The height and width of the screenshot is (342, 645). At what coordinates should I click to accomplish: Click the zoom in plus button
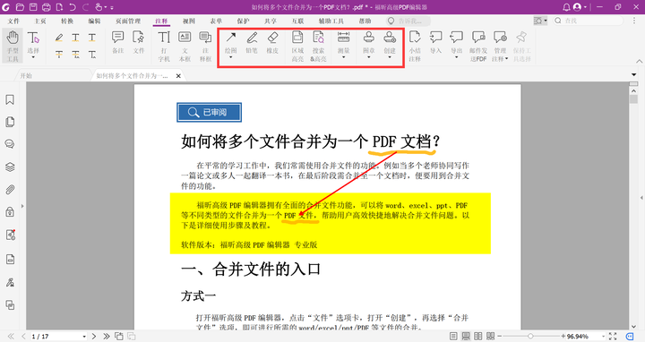click(x=563, y=337)
